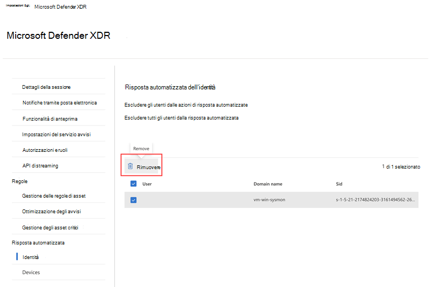Open Notifiche tramite posta elettronica

pyautogui.click(x=60, y=103)
